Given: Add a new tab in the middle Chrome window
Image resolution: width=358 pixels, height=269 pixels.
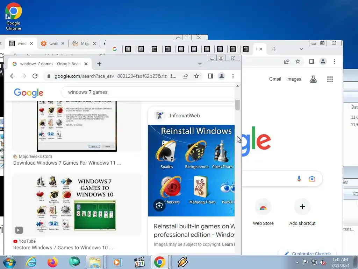Looking at the screenshot, I should (274, 49).
